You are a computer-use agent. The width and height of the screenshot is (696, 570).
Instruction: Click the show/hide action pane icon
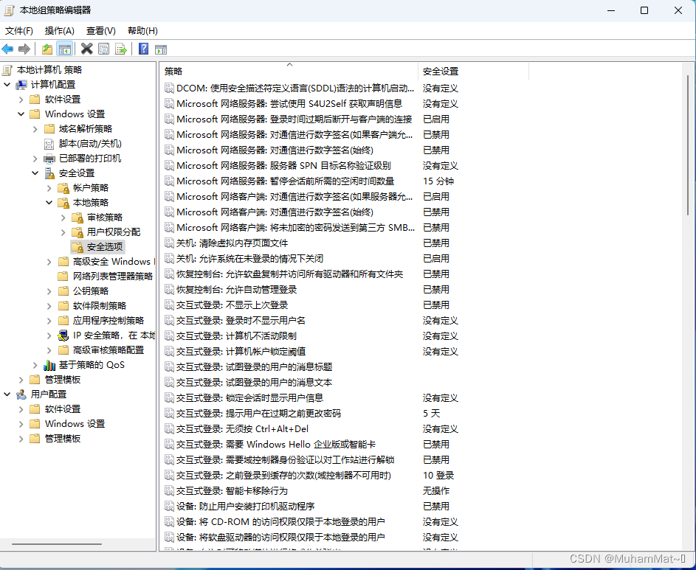point(161,49)
